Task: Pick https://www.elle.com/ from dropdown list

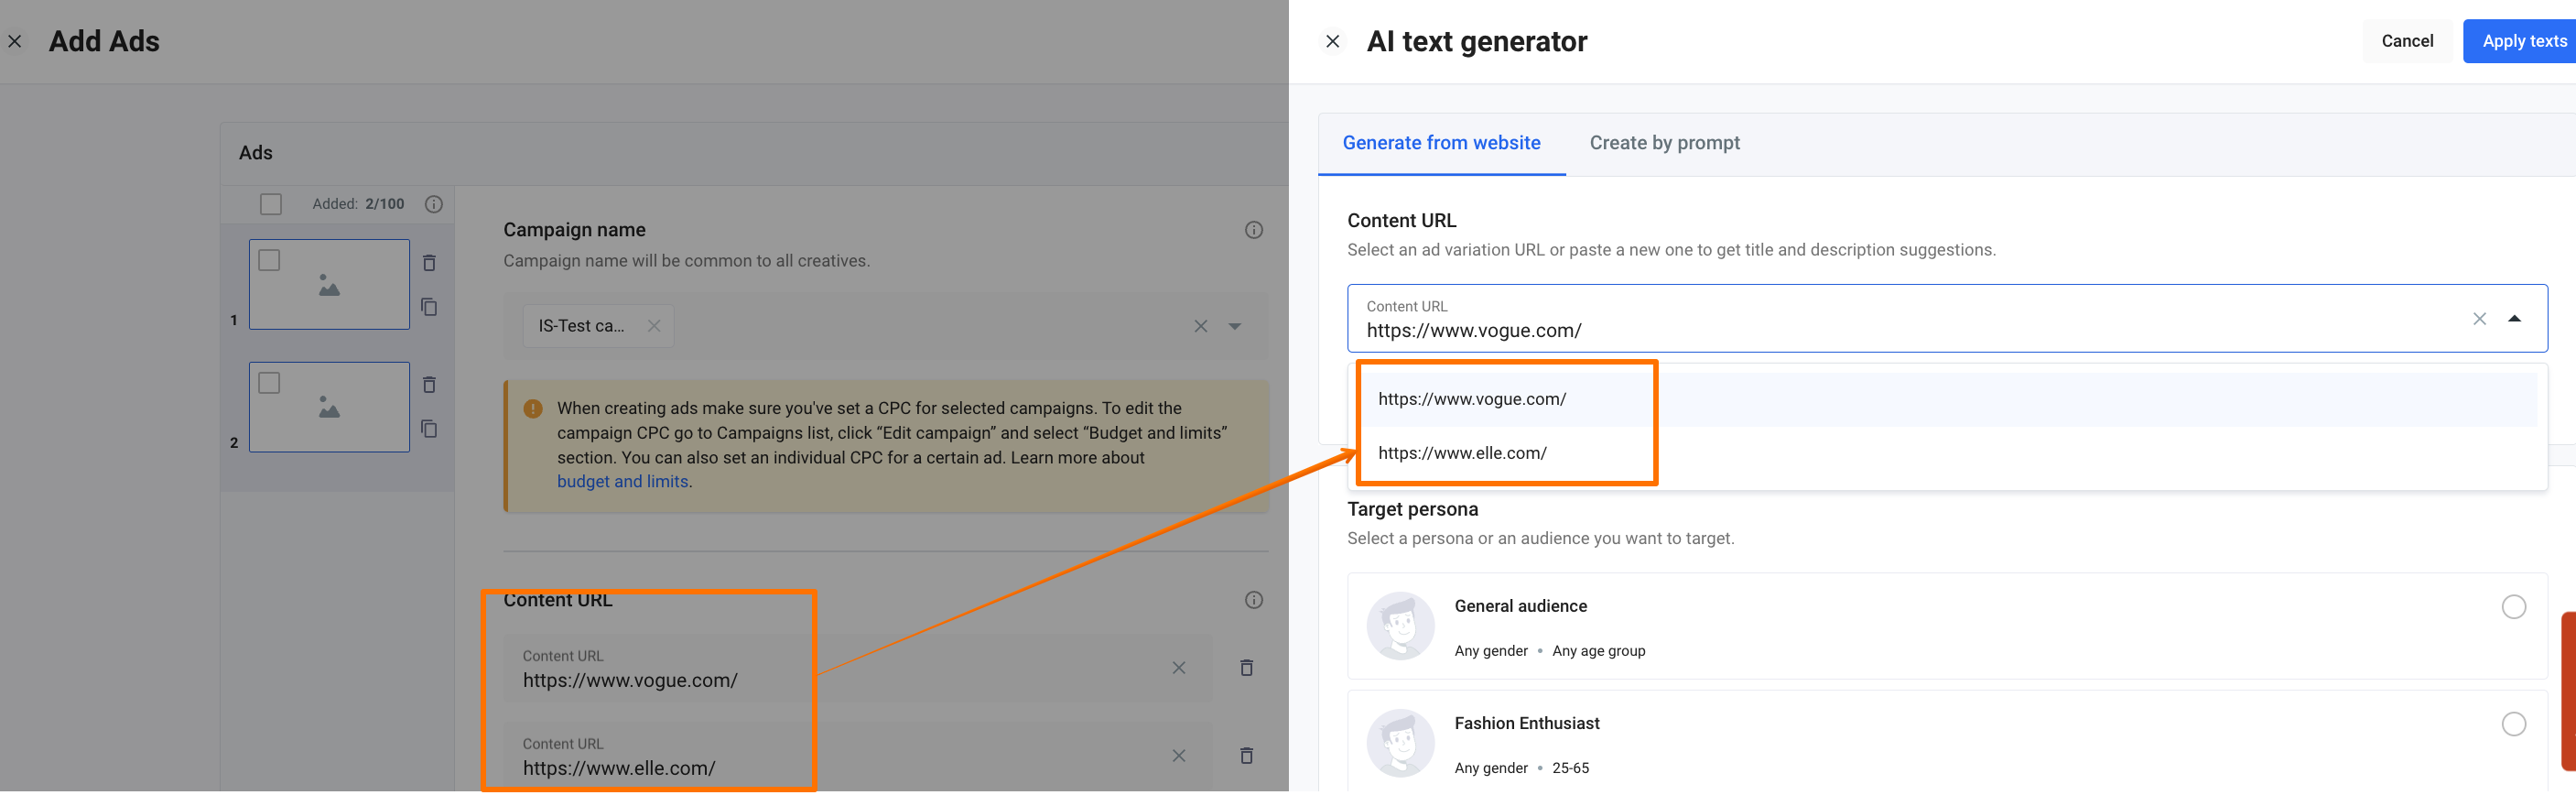Action: (1462, 453)
